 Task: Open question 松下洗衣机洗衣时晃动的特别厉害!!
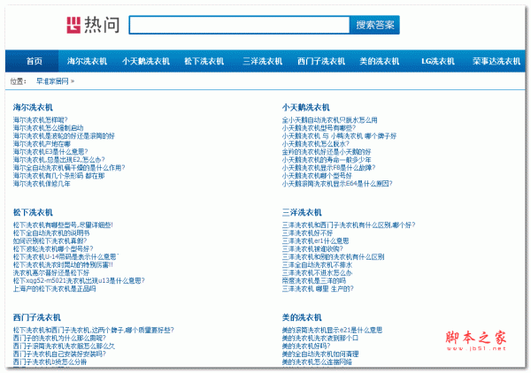point(63,264)
